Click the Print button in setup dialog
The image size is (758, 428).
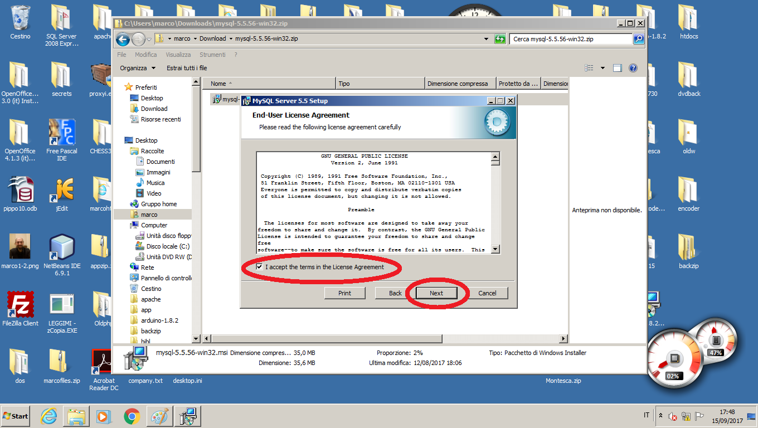click(344, 293)
